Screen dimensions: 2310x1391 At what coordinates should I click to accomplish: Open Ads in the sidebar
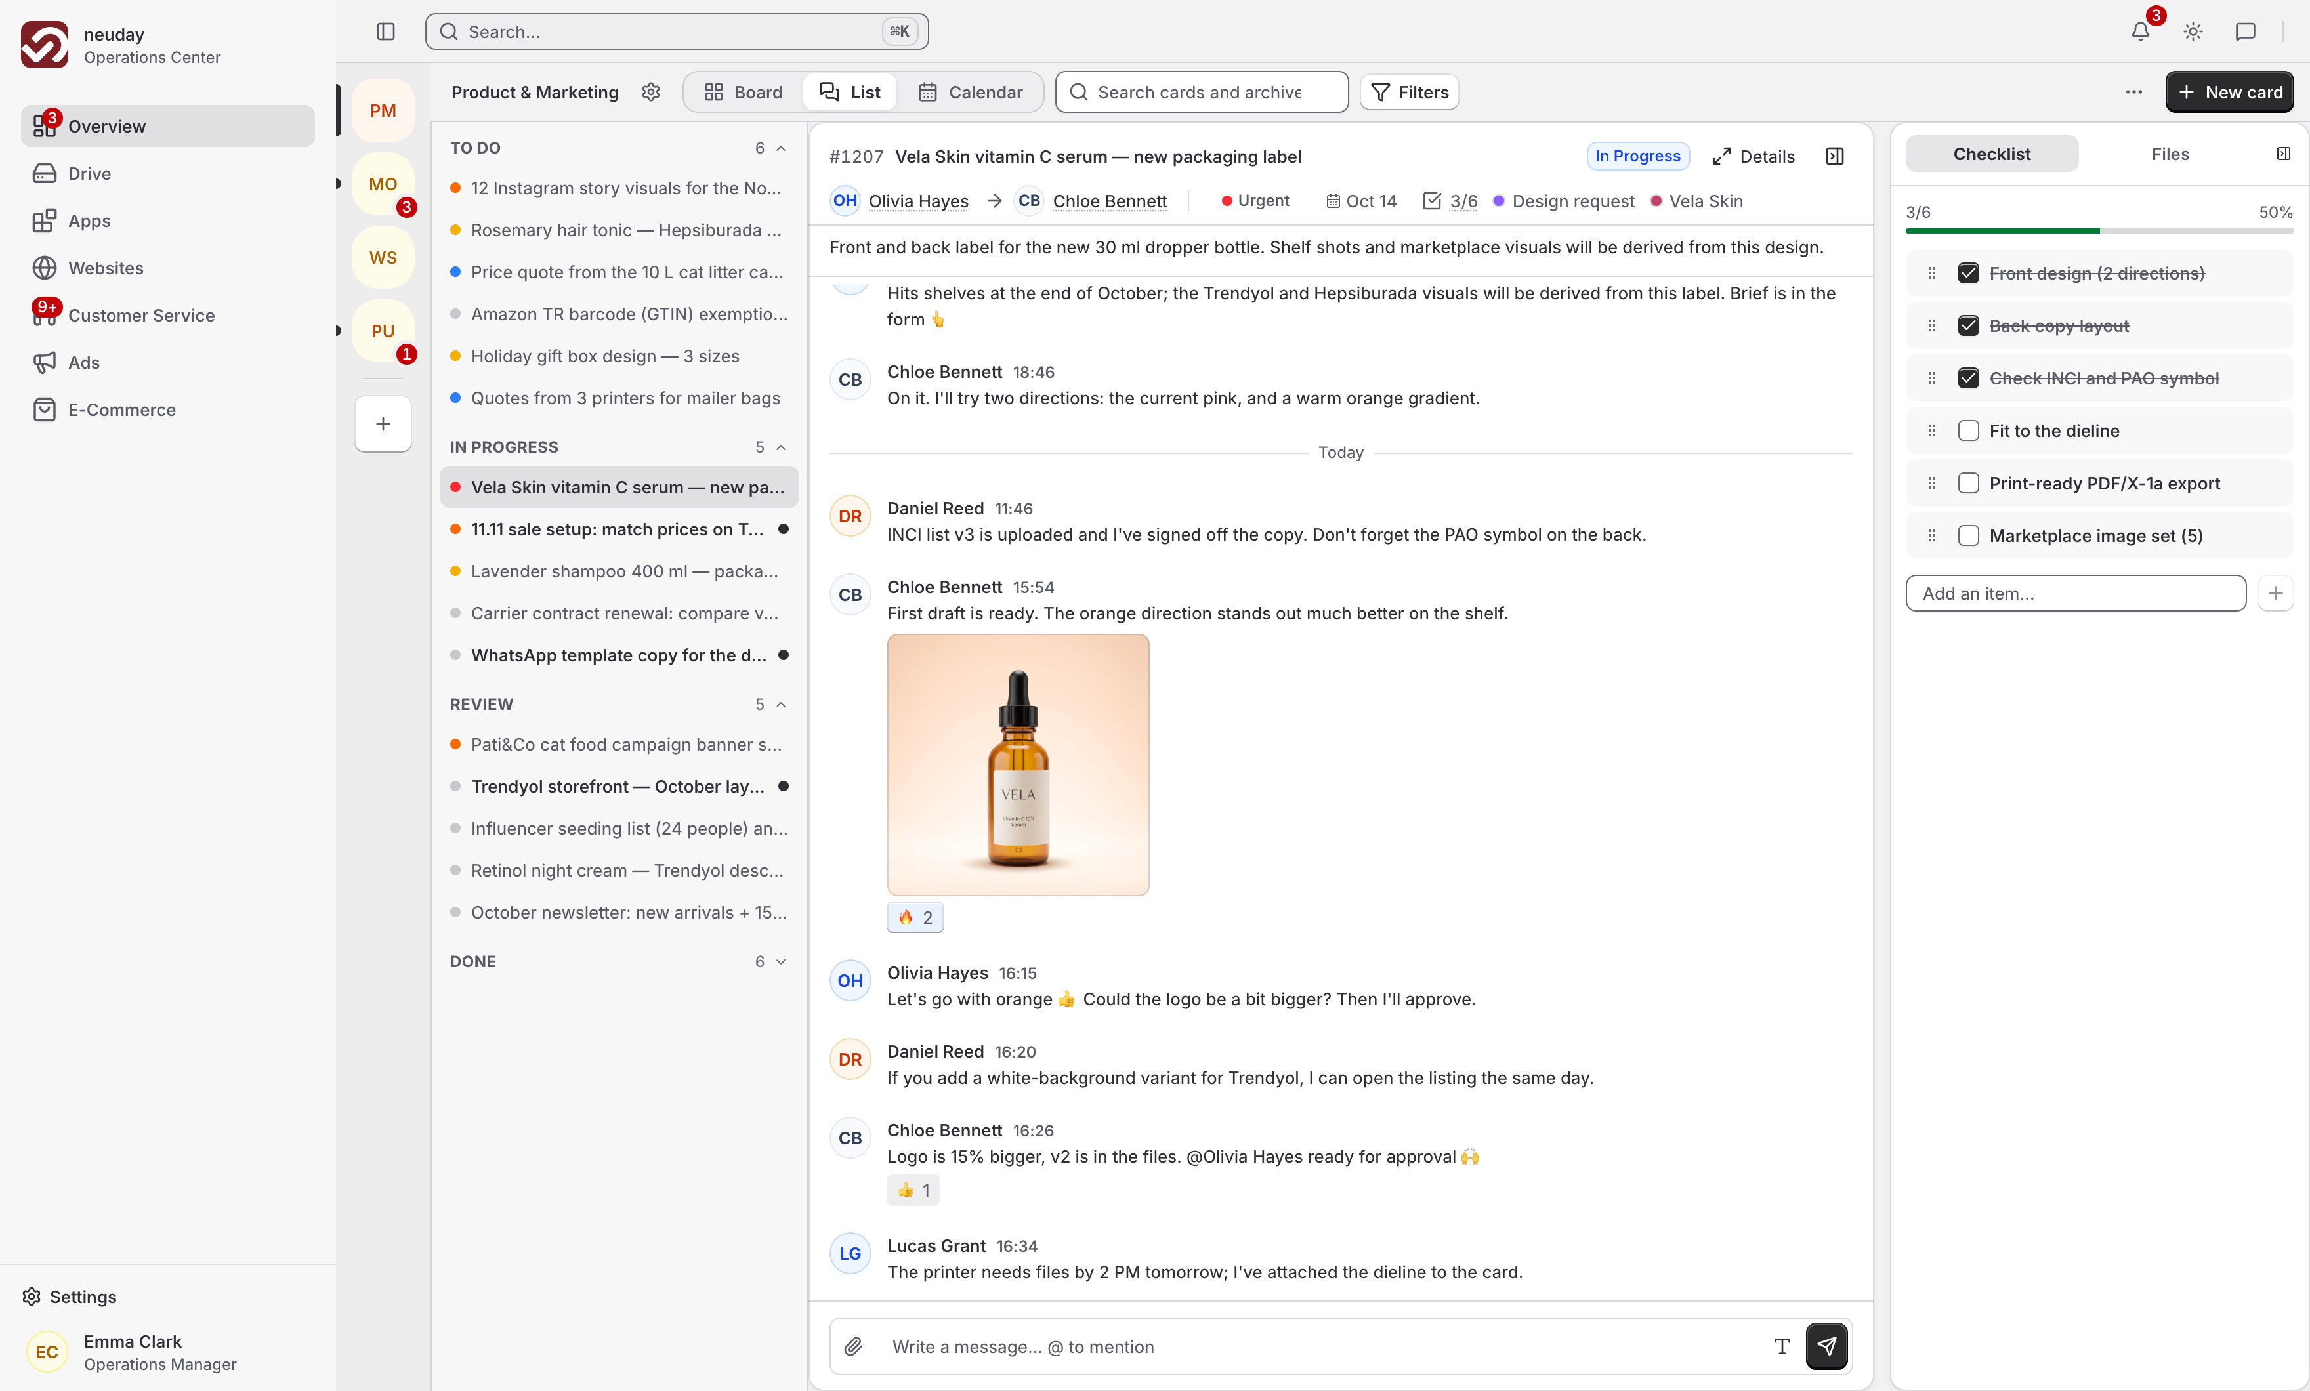point(168,363)
